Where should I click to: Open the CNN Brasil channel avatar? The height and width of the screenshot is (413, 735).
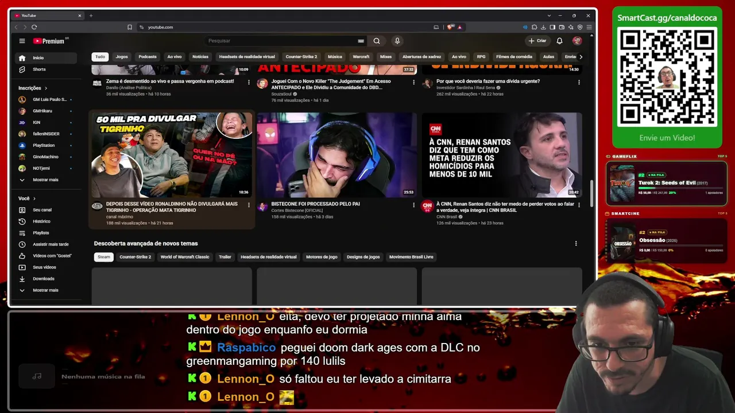[x=427, y=206]
